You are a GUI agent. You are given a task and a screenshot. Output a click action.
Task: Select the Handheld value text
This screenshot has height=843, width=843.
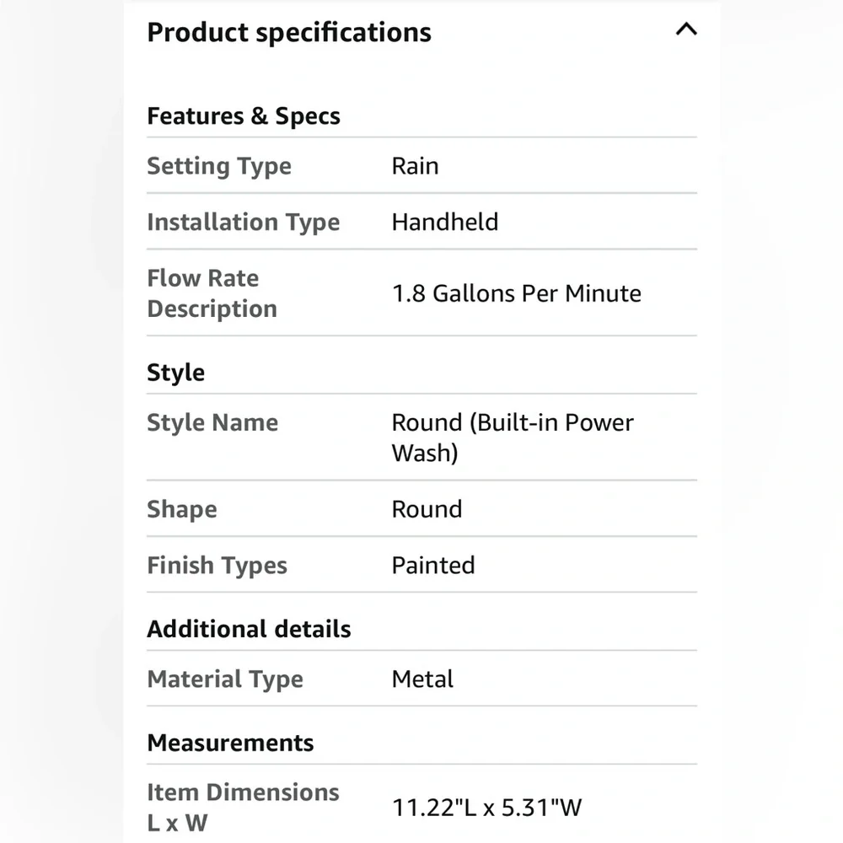[x=445, y=222]
